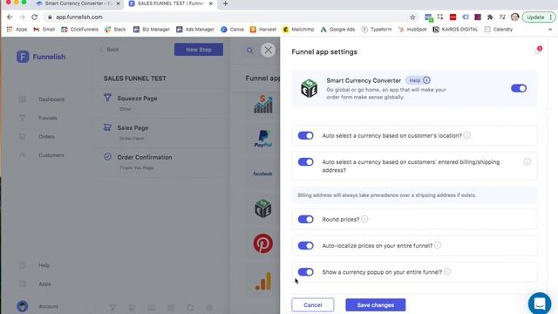Click the search magnifier icon

point(250,51)
